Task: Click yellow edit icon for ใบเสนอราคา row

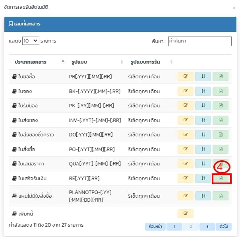Action: [x=185, y=163]
